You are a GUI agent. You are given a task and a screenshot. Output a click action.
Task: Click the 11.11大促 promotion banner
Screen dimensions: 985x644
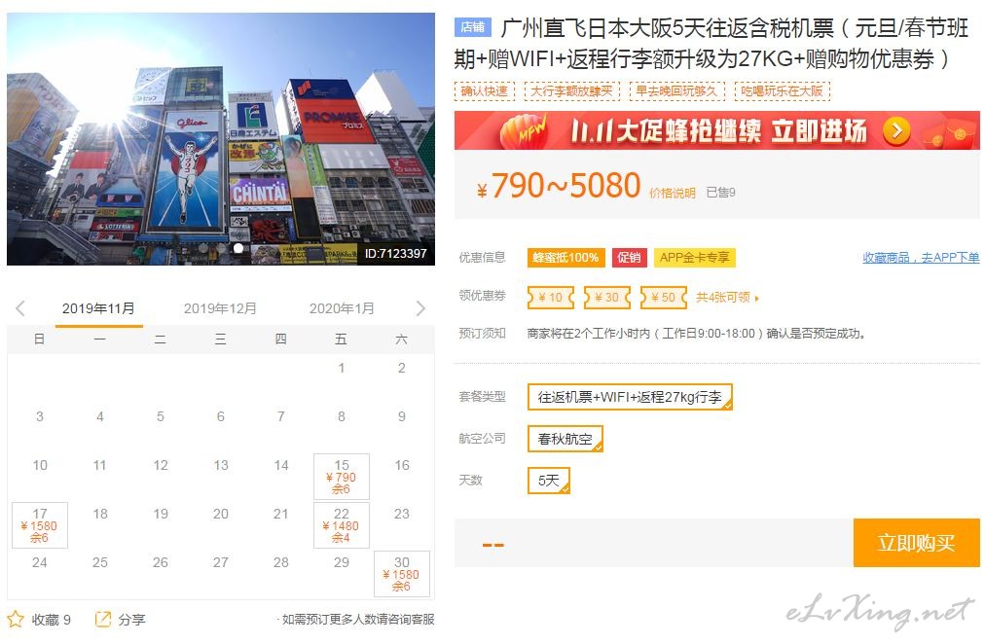pos(716,130)
